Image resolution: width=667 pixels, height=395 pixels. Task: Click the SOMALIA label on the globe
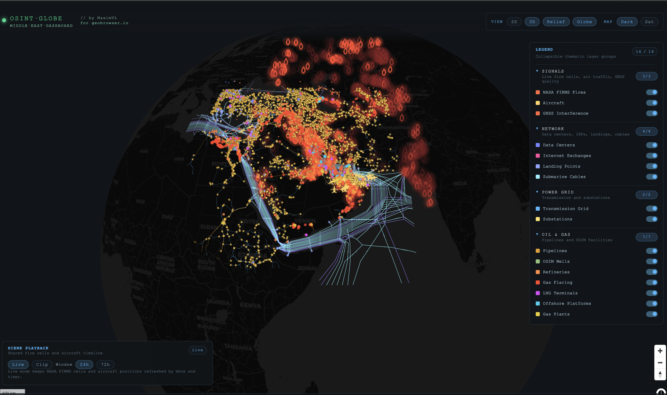point(311,268)
